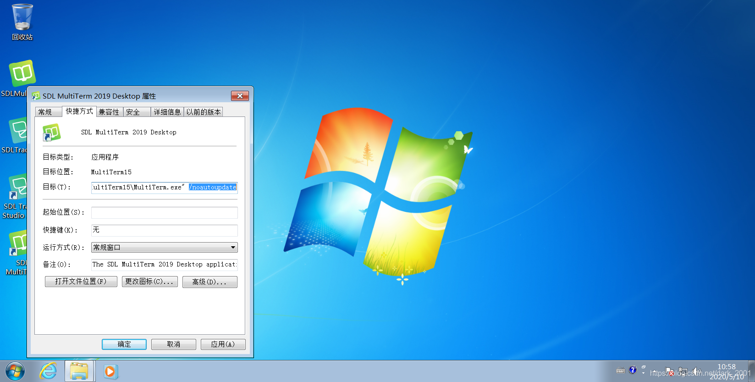Click the volume speaker tray icon
The image size is (755, 382).
pos(697,371)
